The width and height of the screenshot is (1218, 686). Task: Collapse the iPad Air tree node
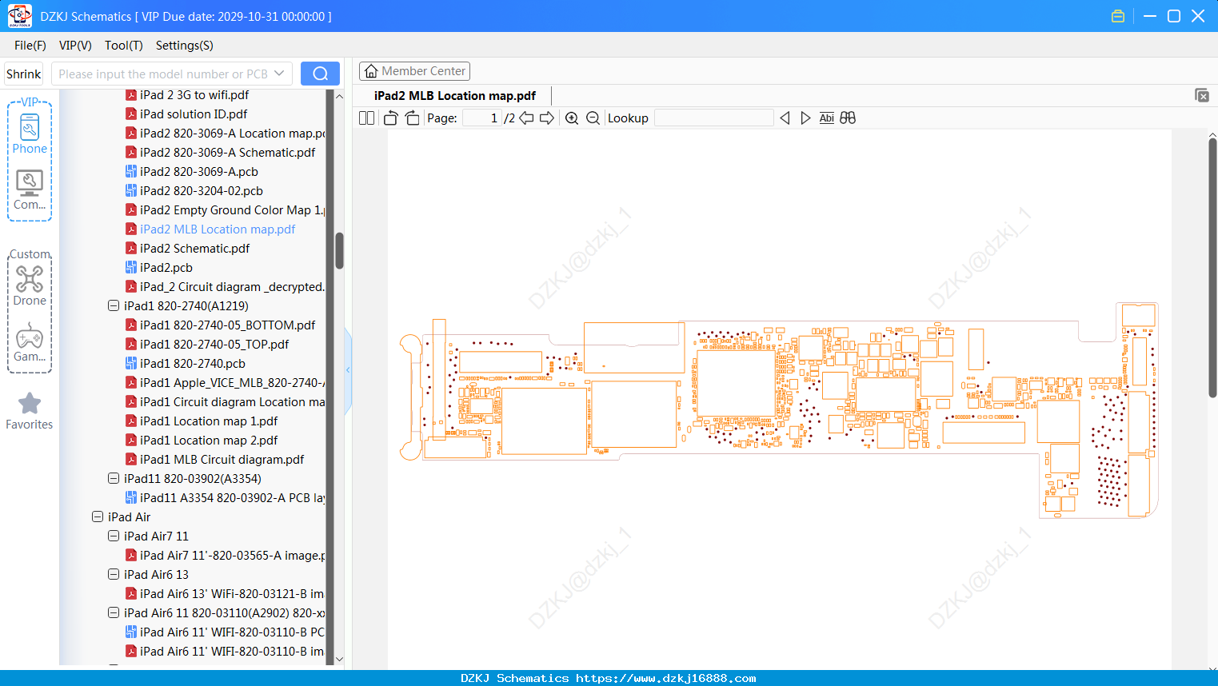tap(98, 517)
